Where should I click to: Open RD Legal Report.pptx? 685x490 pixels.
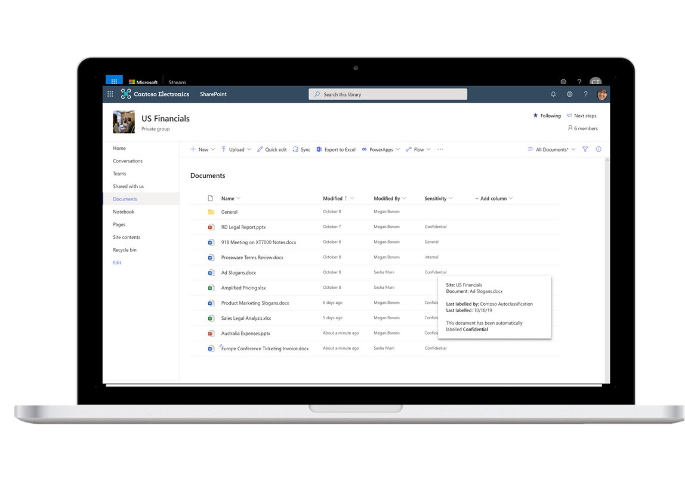243,227
